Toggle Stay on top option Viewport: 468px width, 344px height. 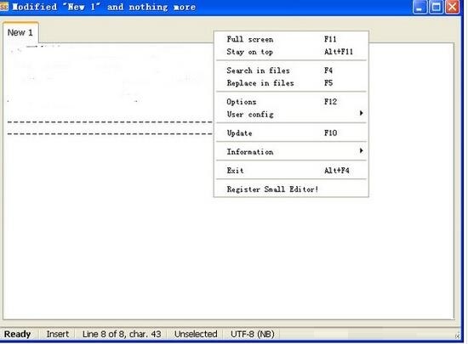tap(291, 52)
